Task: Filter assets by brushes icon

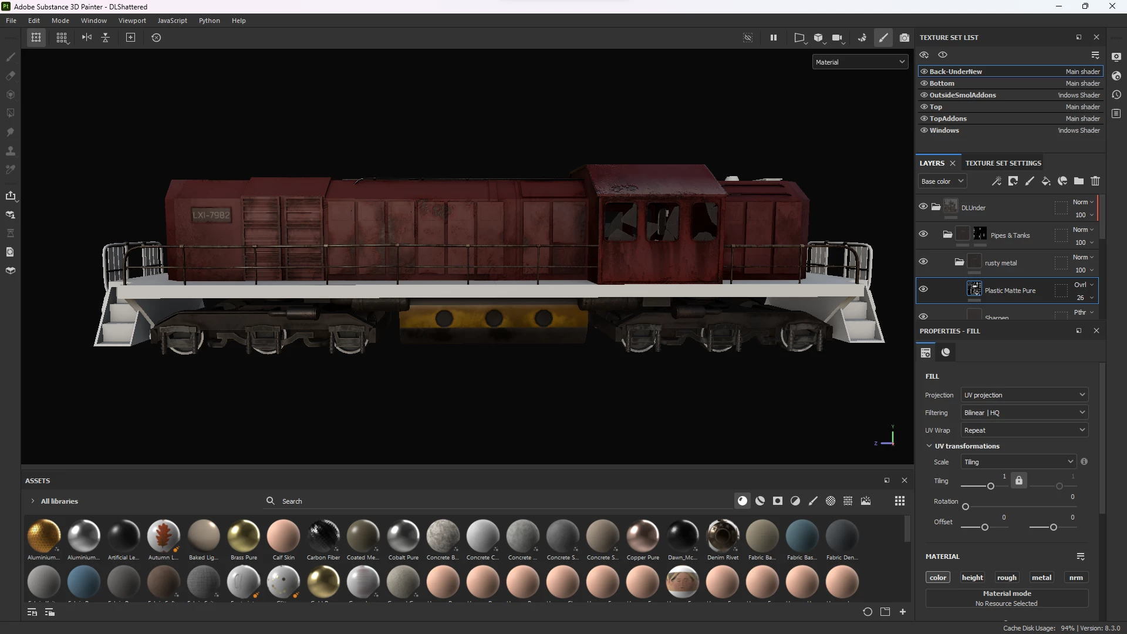Action: (x=813, y=501)
